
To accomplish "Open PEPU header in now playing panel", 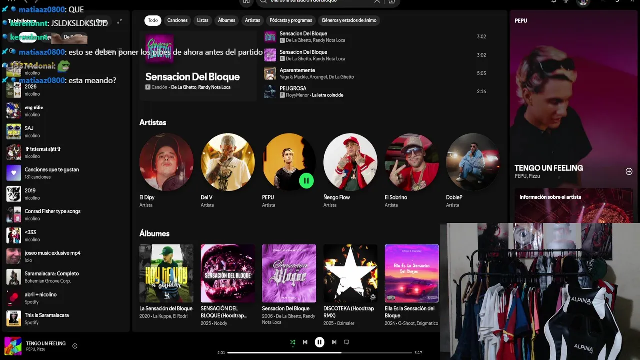I will pos(521,21).
